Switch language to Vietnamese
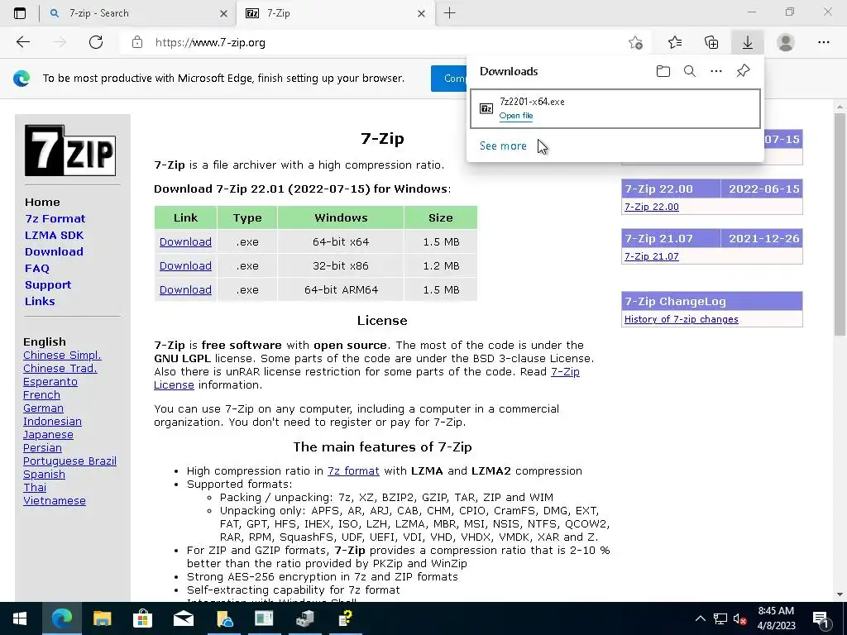This screenshot has height=635, width=847. [54, 500]
